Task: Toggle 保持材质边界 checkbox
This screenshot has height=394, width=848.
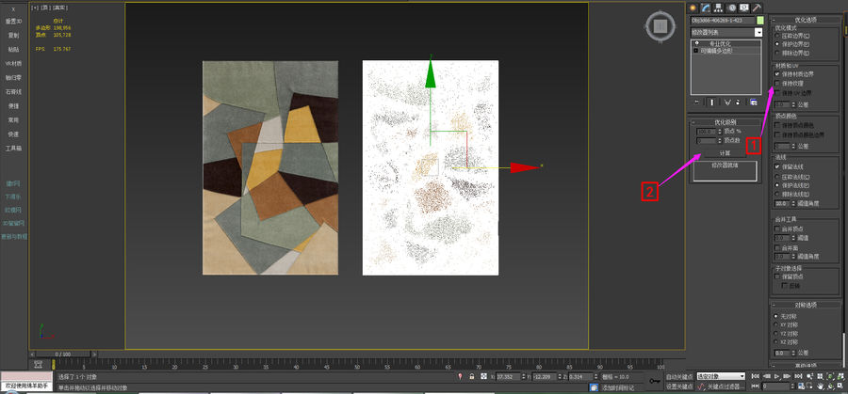Action: pos(777,73)
